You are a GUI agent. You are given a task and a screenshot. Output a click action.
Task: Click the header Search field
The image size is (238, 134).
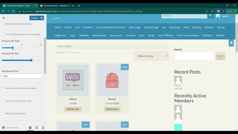tap(184, 16)
